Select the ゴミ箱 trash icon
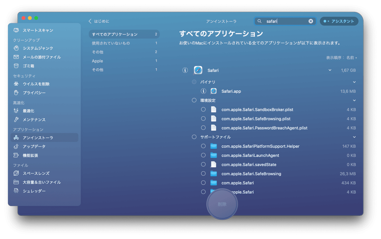Viewport: 381px width, 239px height. [16, 66]
